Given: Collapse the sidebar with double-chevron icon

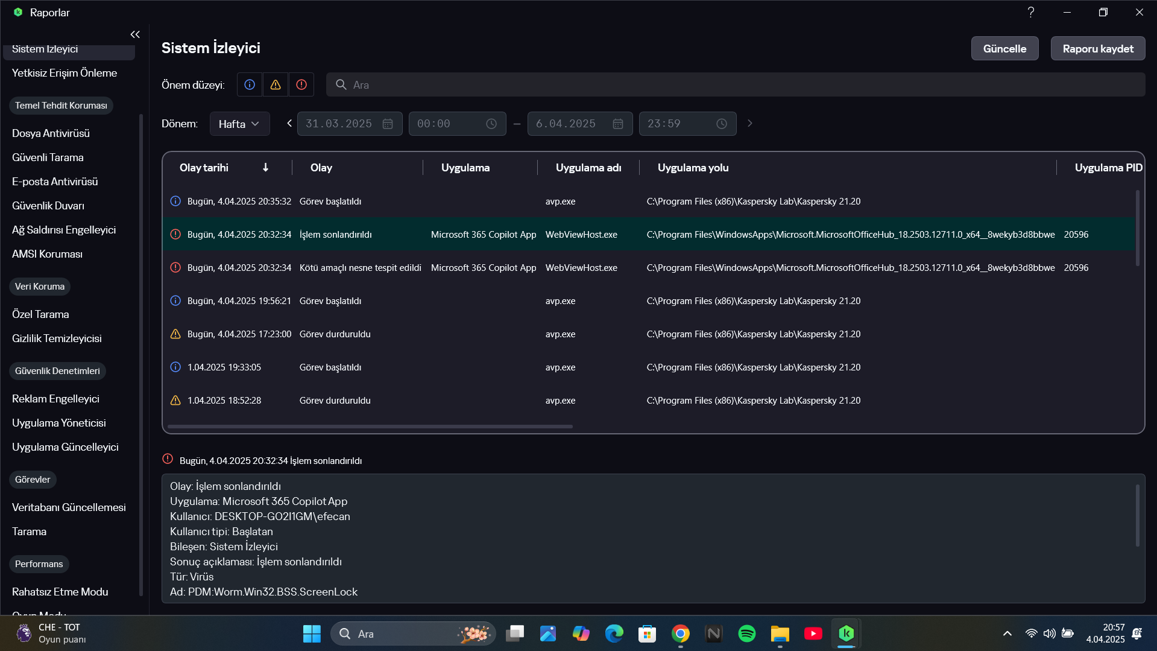Looking at the screenshot, I should 135,34.
